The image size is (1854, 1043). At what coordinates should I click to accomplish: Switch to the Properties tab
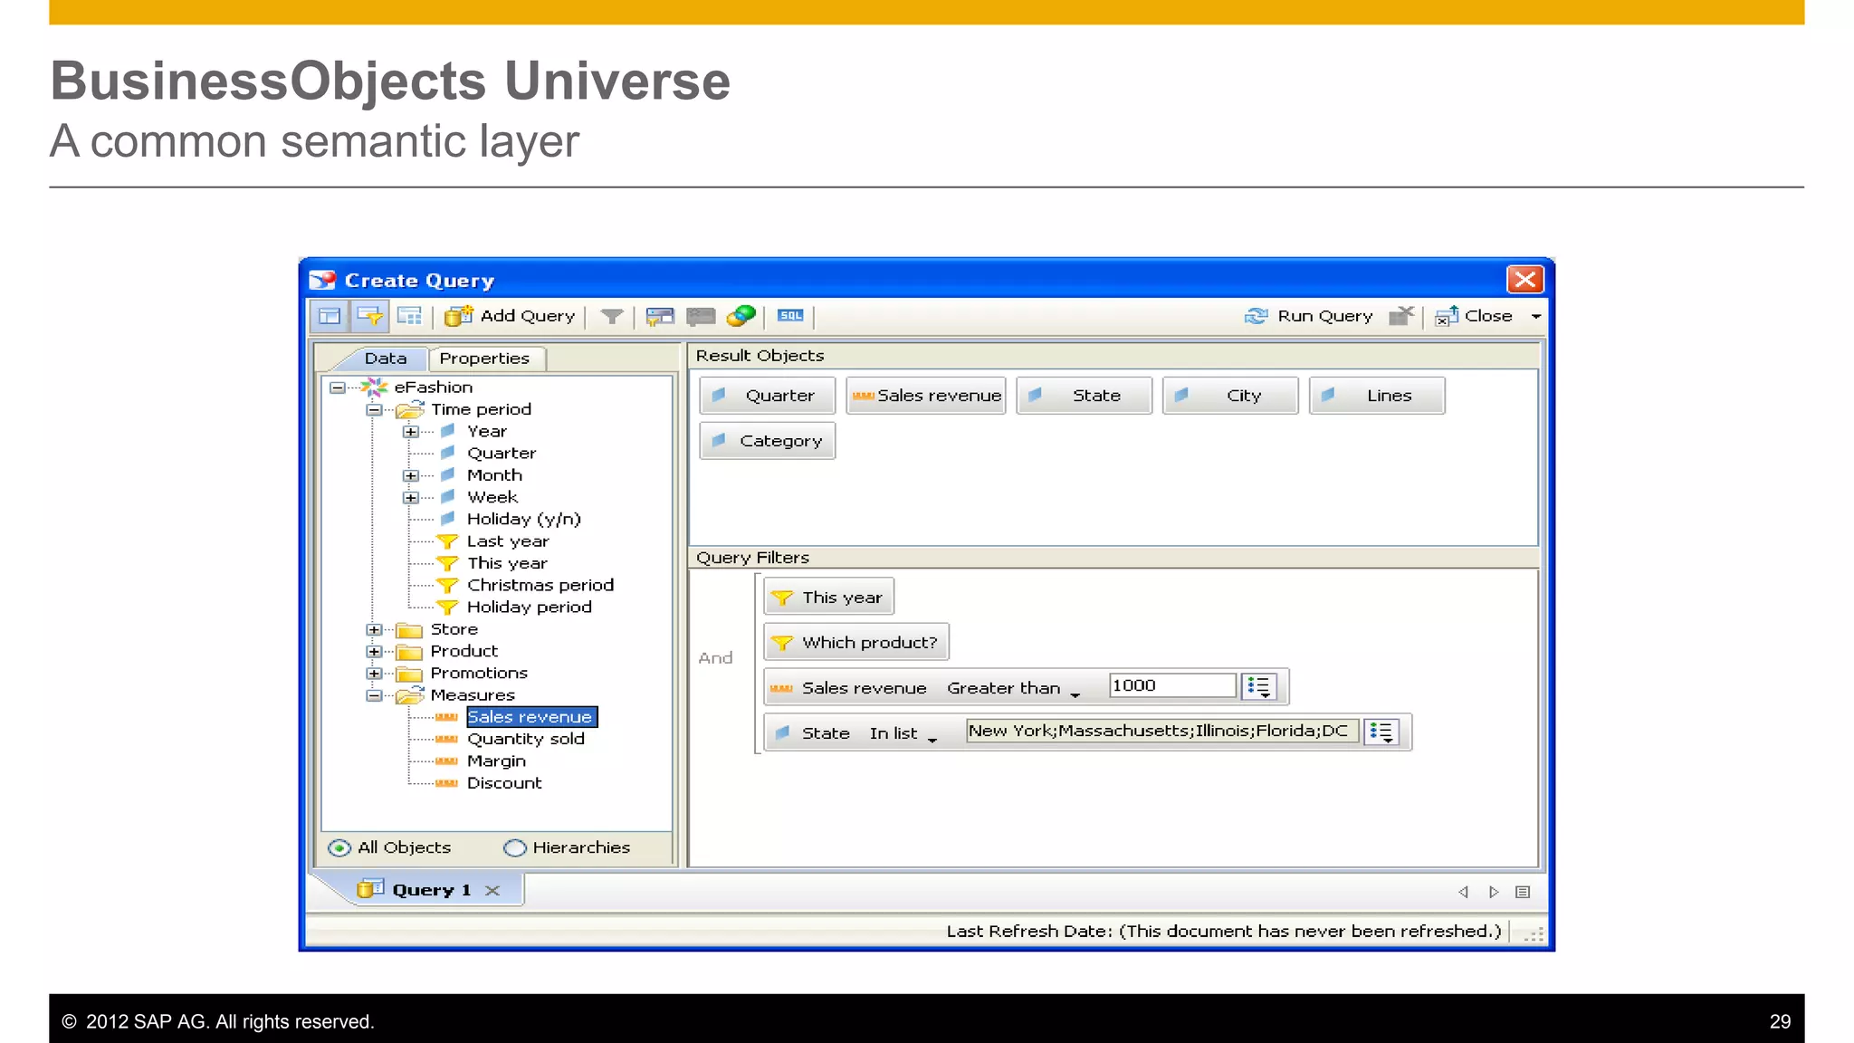[x=485, y=359]
